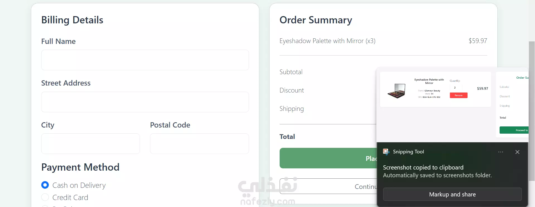Click the third partially visible payment radio
Viewport: 535px width, 207px height.
[x=45, y=206]
